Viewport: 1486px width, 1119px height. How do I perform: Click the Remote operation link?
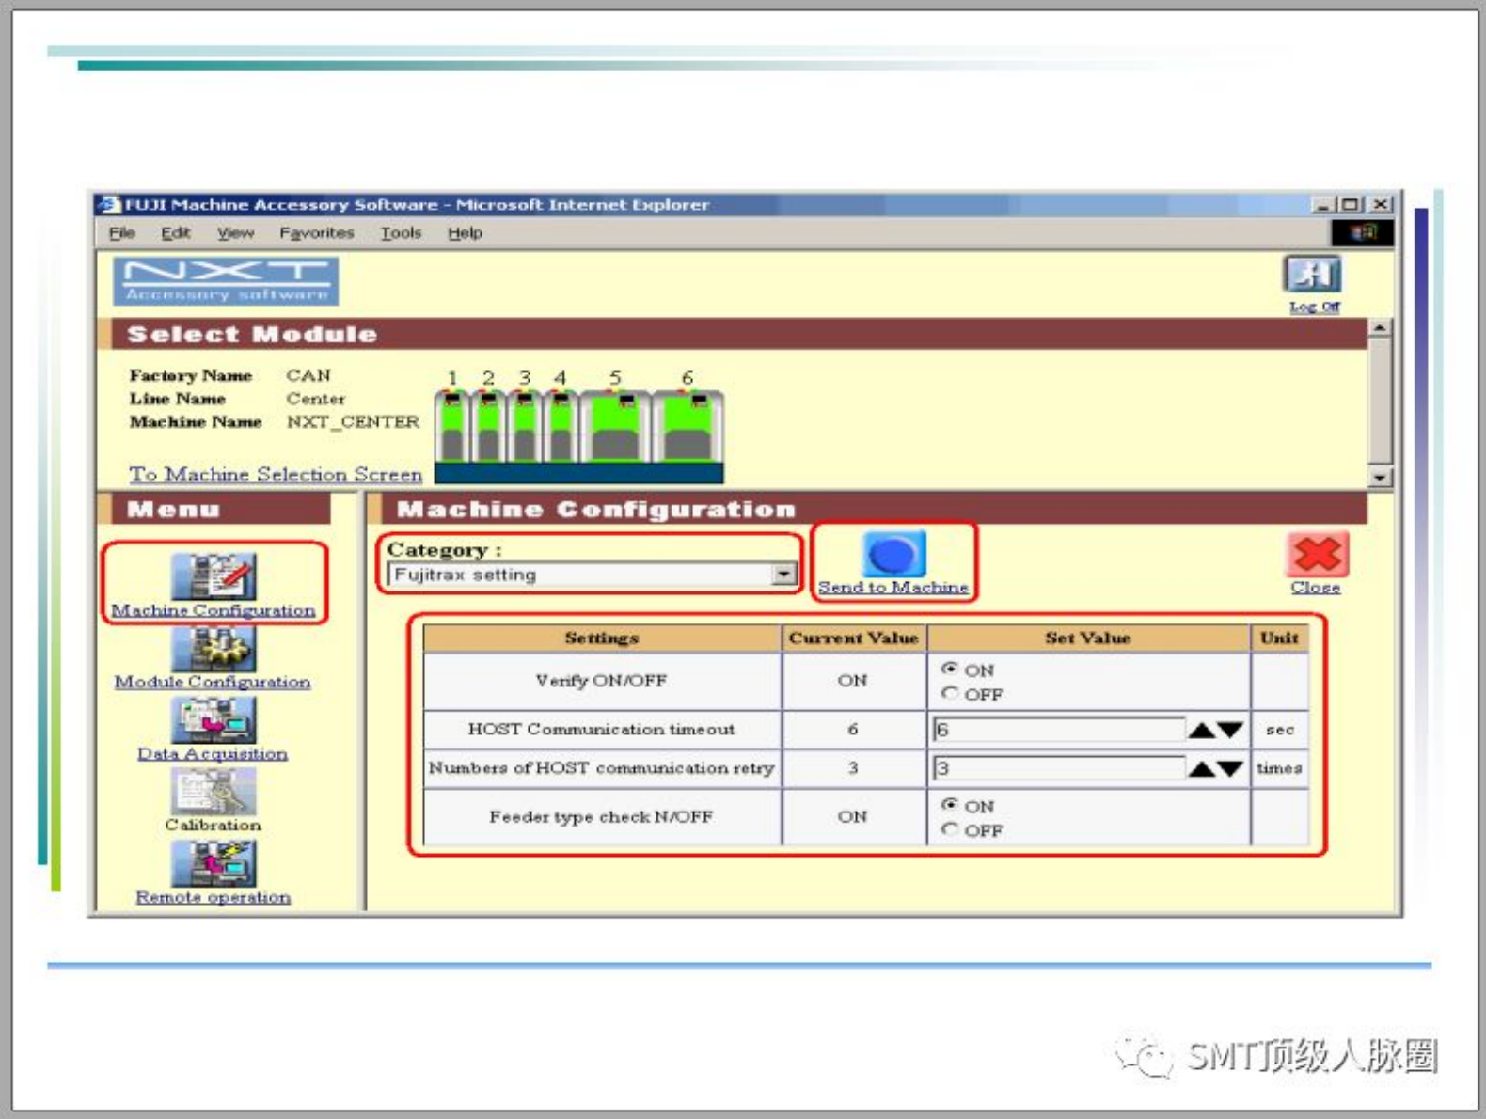[213, 897]
